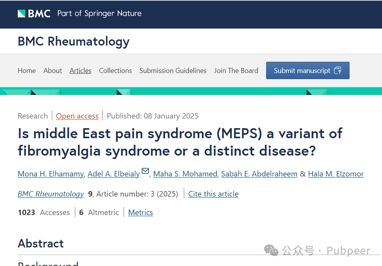Follow the Open access link
The width and height of the screenshot is (382, 266).
77,116
